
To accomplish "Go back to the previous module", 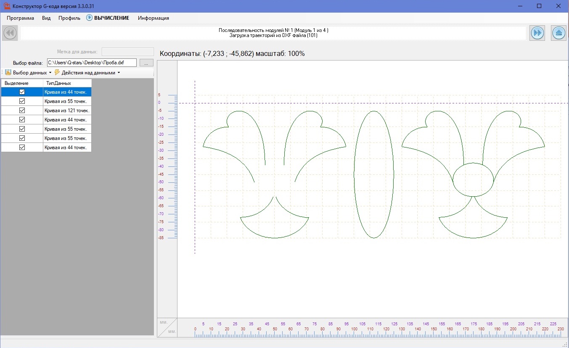I will pyautogui.click(x=10, y=33).
